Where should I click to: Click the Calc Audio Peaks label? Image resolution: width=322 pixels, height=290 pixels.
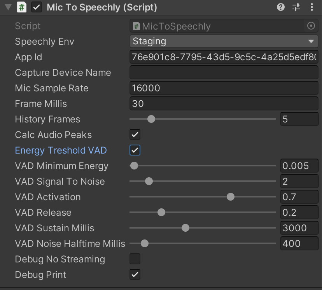click(x=53, y=135)
